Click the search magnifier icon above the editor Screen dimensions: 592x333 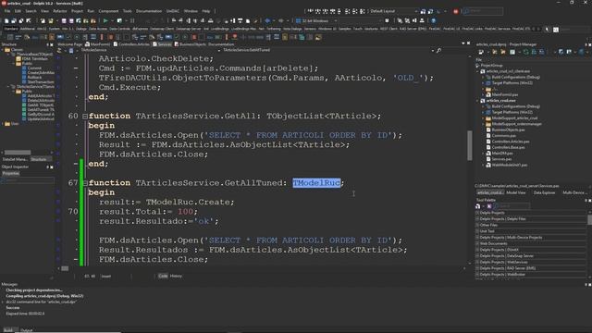click(438, 50)
